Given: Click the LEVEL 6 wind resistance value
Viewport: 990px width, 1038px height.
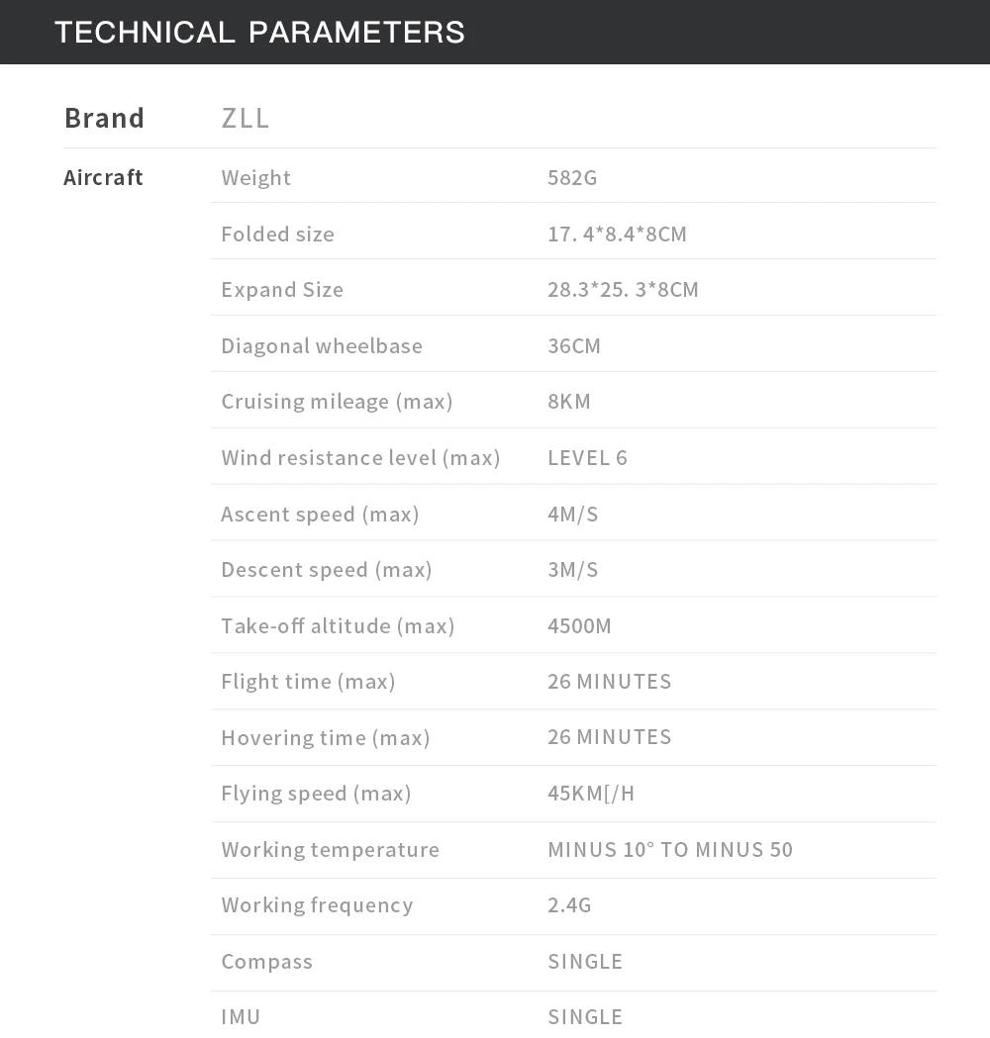Looking at the screenshot, I should pyautogui.click(x=587, y=458).
